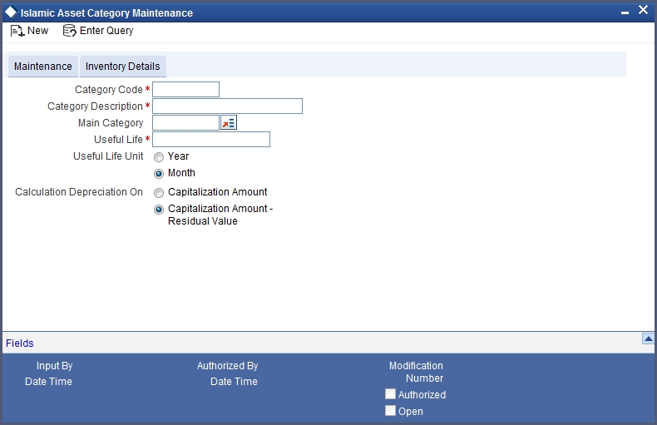Expand the Fields section arrow
This screenshot has height=425, width=657.
tap(648, 339)
